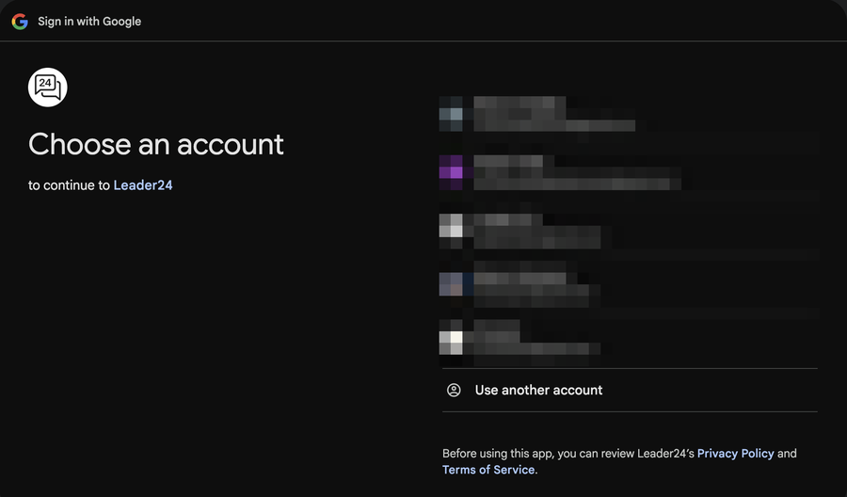Click the Sign in with Google header text
847x497 pixels.
pyautogui.click(x=89, y=22)
